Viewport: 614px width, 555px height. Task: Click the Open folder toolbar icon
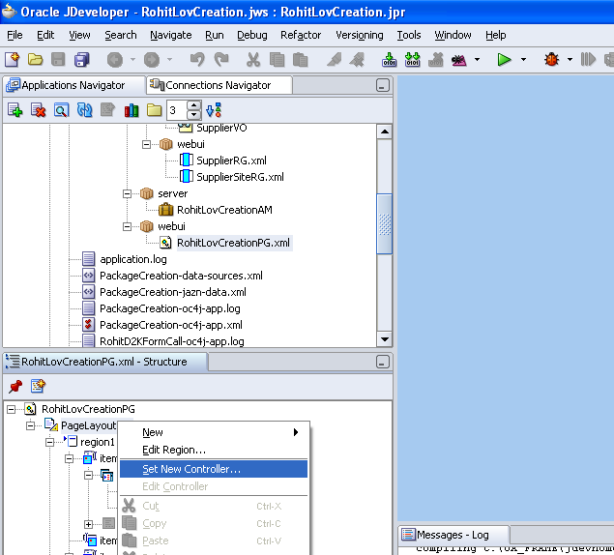point(35,60)
